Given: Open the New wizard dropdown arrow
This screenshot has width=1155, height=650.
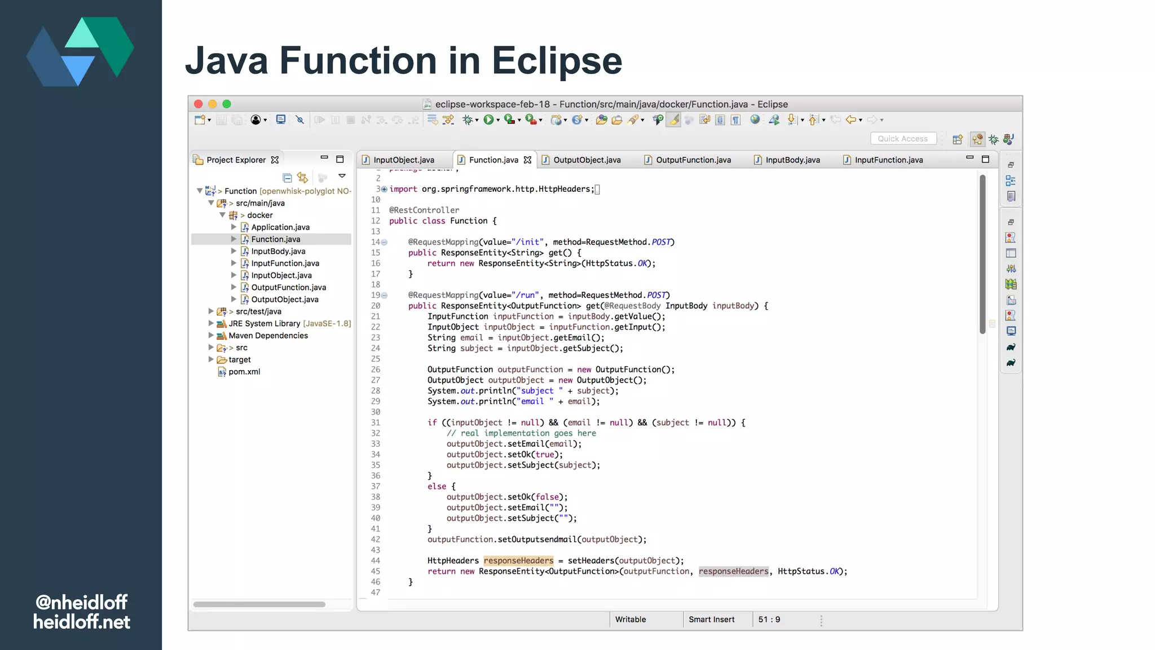Looking at the screenshot, I should coord(209,120).
